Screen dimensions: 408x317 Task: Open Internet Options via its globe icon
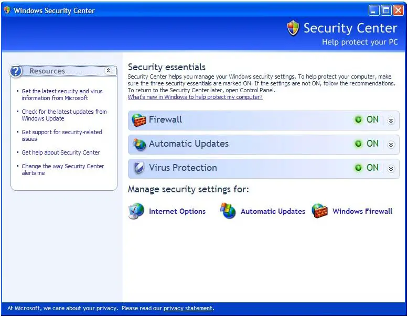point(136,211)
